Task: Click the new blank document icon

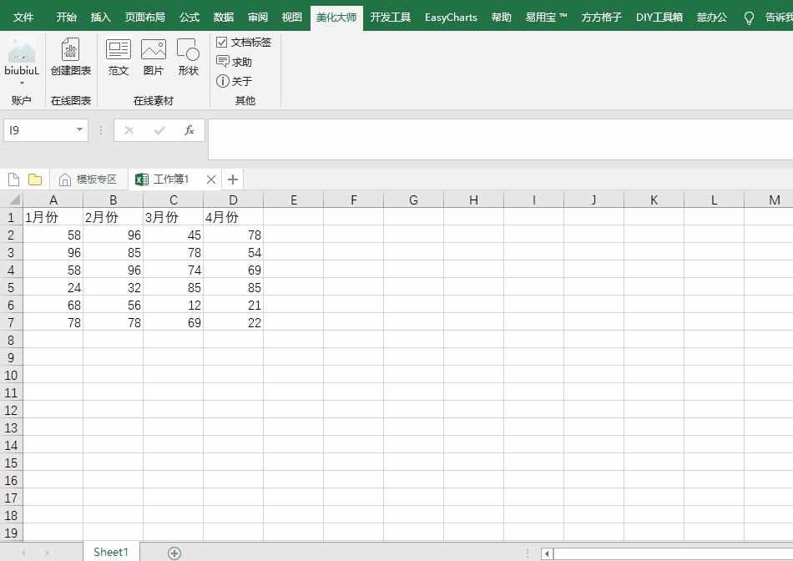Action: click(13, 179)
